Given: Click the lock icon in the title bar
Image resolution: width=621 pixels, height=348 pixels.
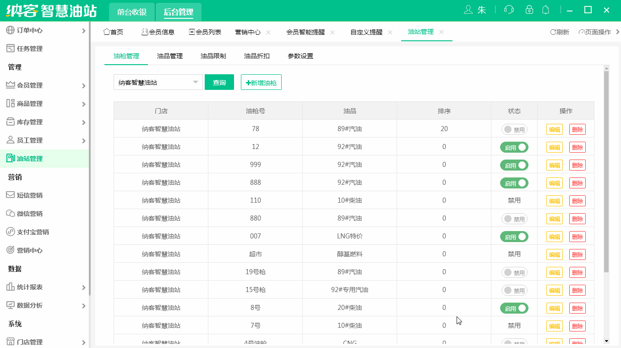Looking at the screenshot, I should [529, 9].
